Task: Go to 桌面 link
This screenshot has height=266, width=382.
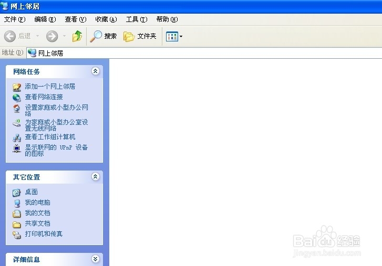Action: pyautogui.click(x=31, y=192)
